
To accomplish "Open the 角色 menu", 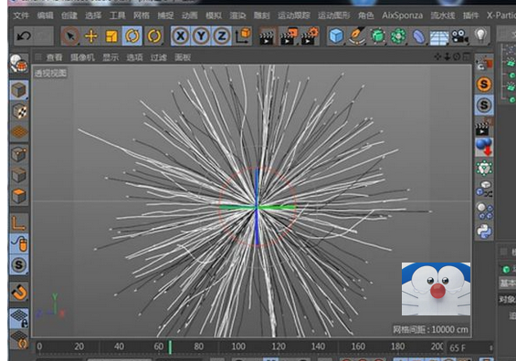I will tap(365, 15).
